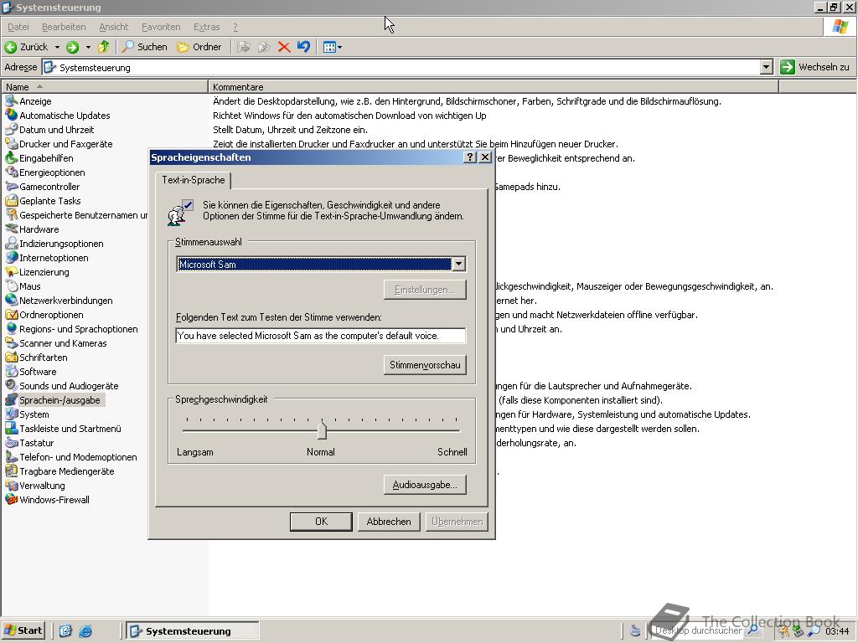858x643 pixels.
Task: Sort by the Kommentare column header
Action: [x=493, y=87]
